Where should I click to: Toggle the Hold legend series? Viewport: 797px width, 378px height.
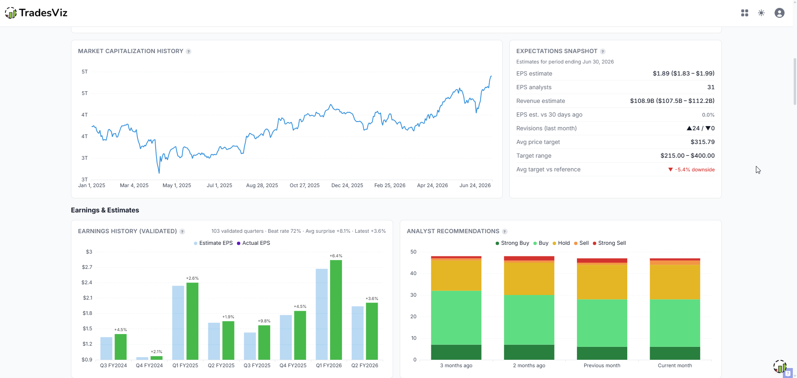[x=561, y=243]
